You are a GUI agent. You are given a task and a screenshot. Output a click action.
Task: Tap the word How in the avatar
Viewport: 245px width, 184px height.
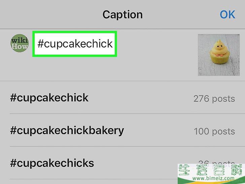pos(20,47)
